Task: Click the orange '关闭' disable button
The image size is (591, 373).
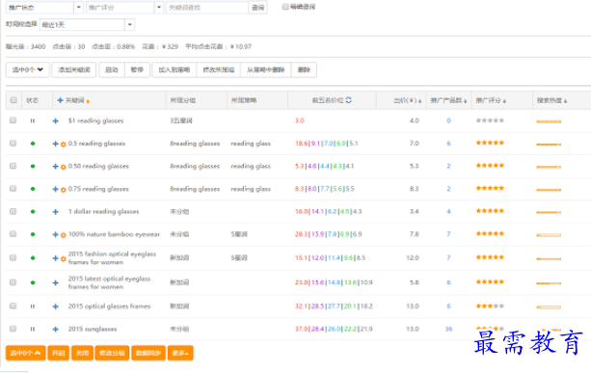Action: [x=82, y=353]
